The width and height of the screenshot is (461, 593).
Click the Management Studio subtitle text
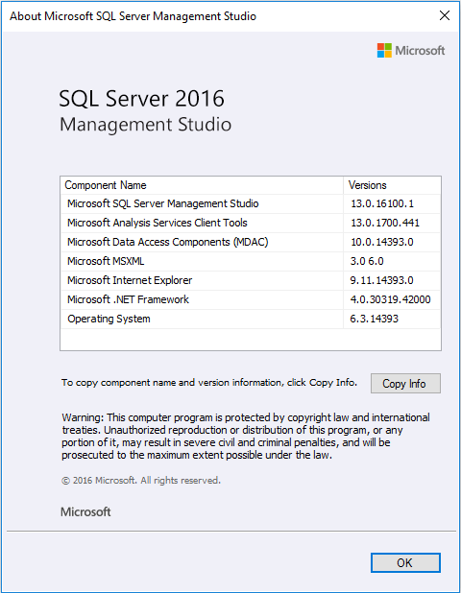145,125
